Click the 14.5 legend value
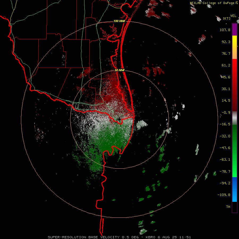This screenshot has height=239, width=239. click(x=226, y=101)
